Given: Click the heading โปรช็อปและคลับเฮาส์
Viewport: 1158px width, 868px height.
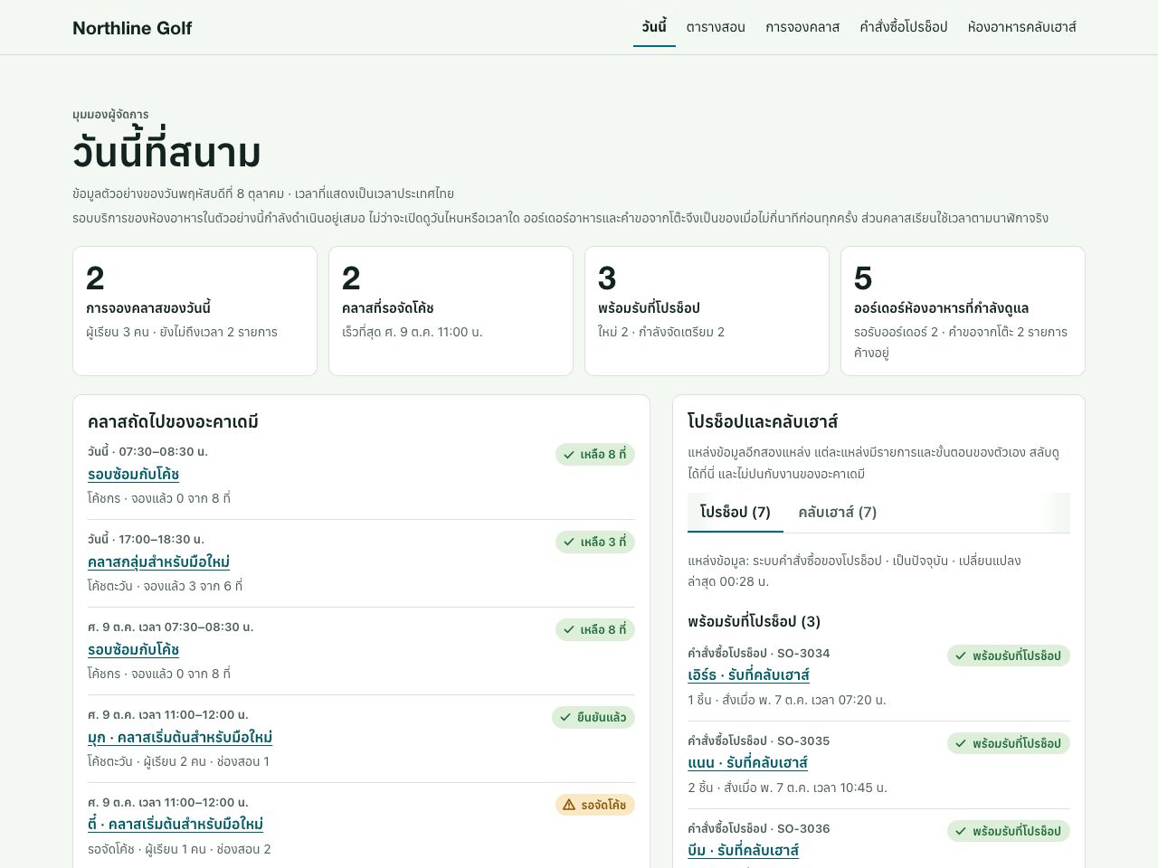Looking at the screenshot, I should [763, 422].
